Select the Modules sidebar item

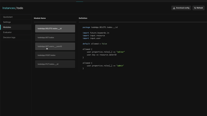[x=7, y=27]
